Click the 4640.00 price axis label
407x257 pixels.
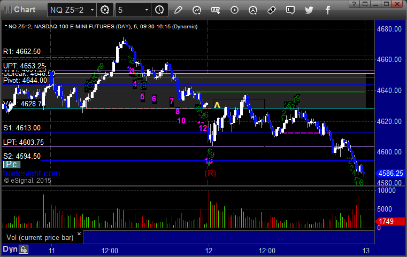click(389, 90)
